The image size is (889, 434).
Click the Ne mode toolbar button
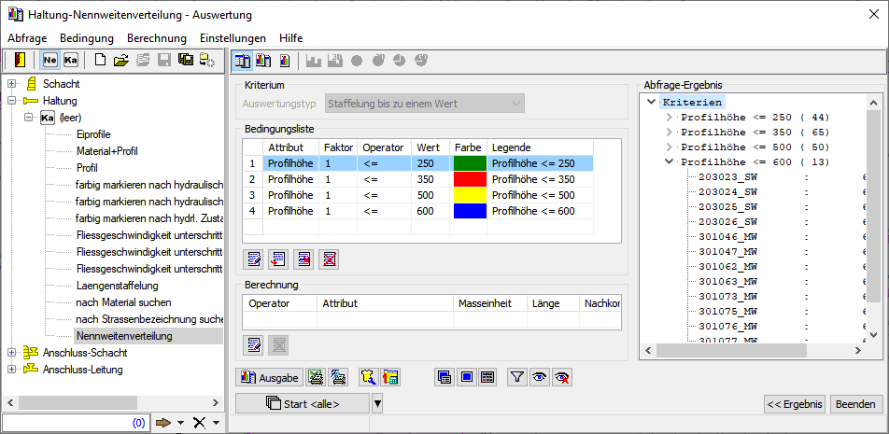pos(50,61)
